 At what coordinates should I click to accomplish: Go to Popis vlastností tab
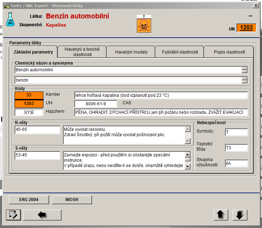point(229,52)
